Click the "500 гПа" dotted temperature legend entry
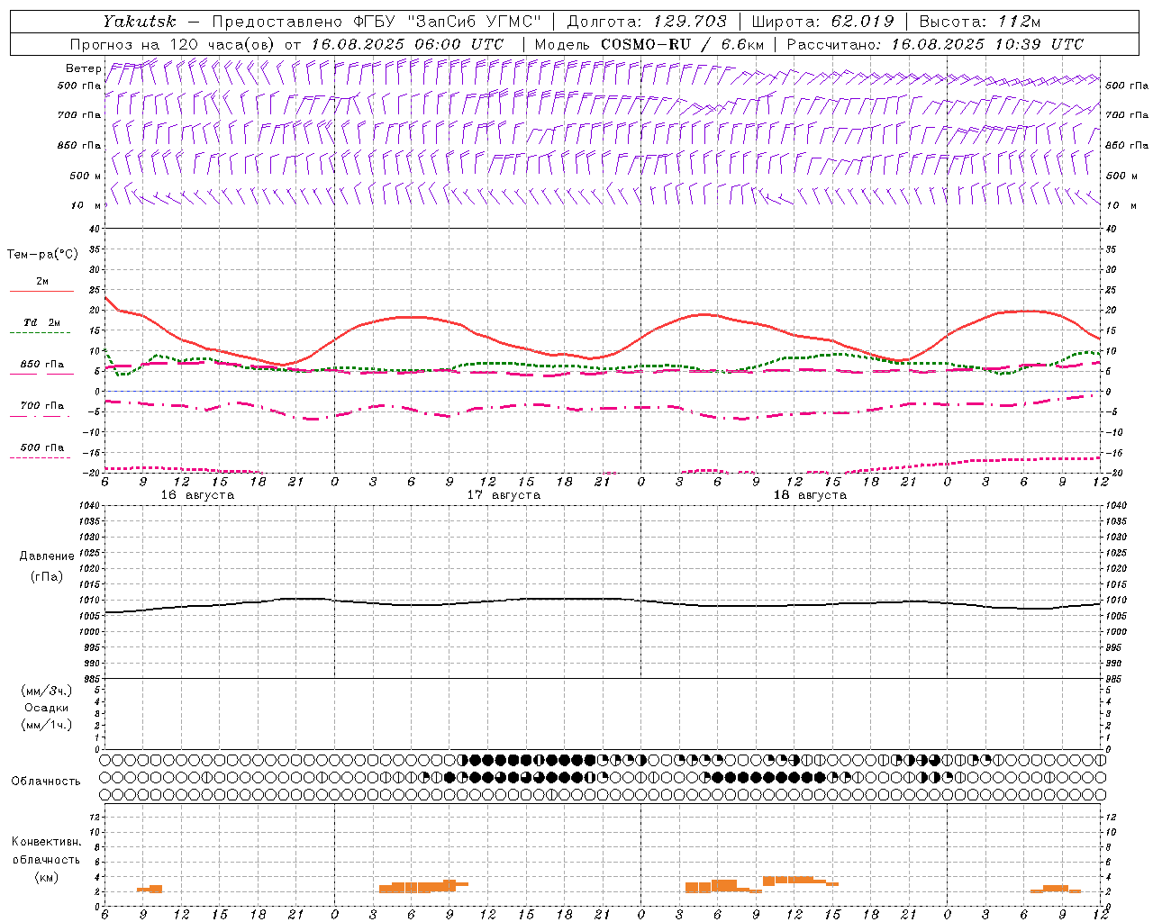This screenshot has width=1153, height=922. [x=42, y=447]
